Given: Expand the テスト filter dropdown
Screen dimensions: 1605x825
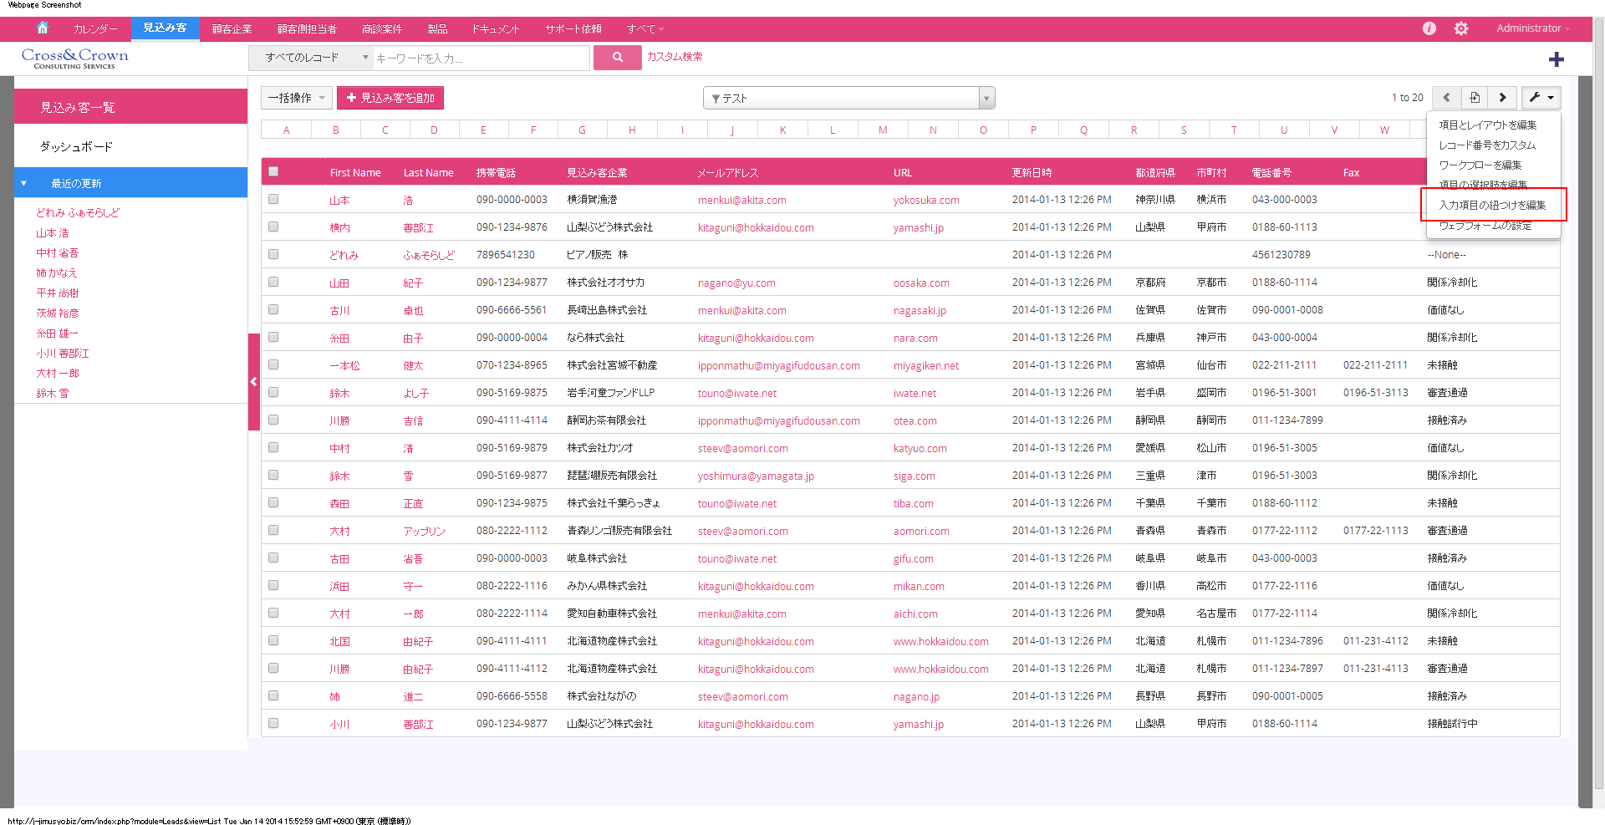Looking at the screenshot, I should (986, 99).
